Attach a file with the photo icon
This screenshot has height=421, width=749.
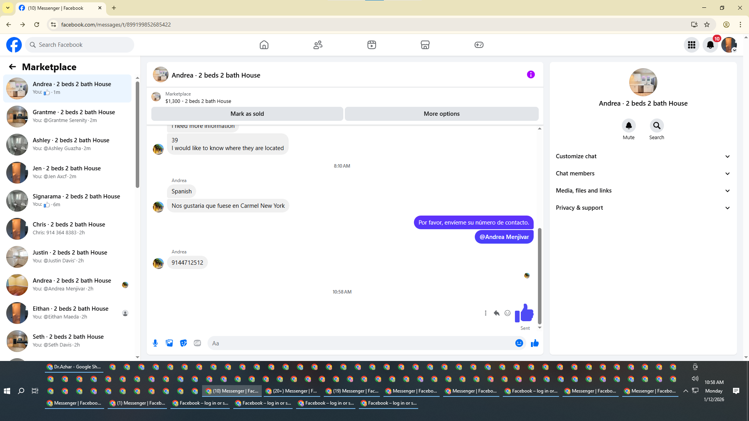tap(169, 343)
